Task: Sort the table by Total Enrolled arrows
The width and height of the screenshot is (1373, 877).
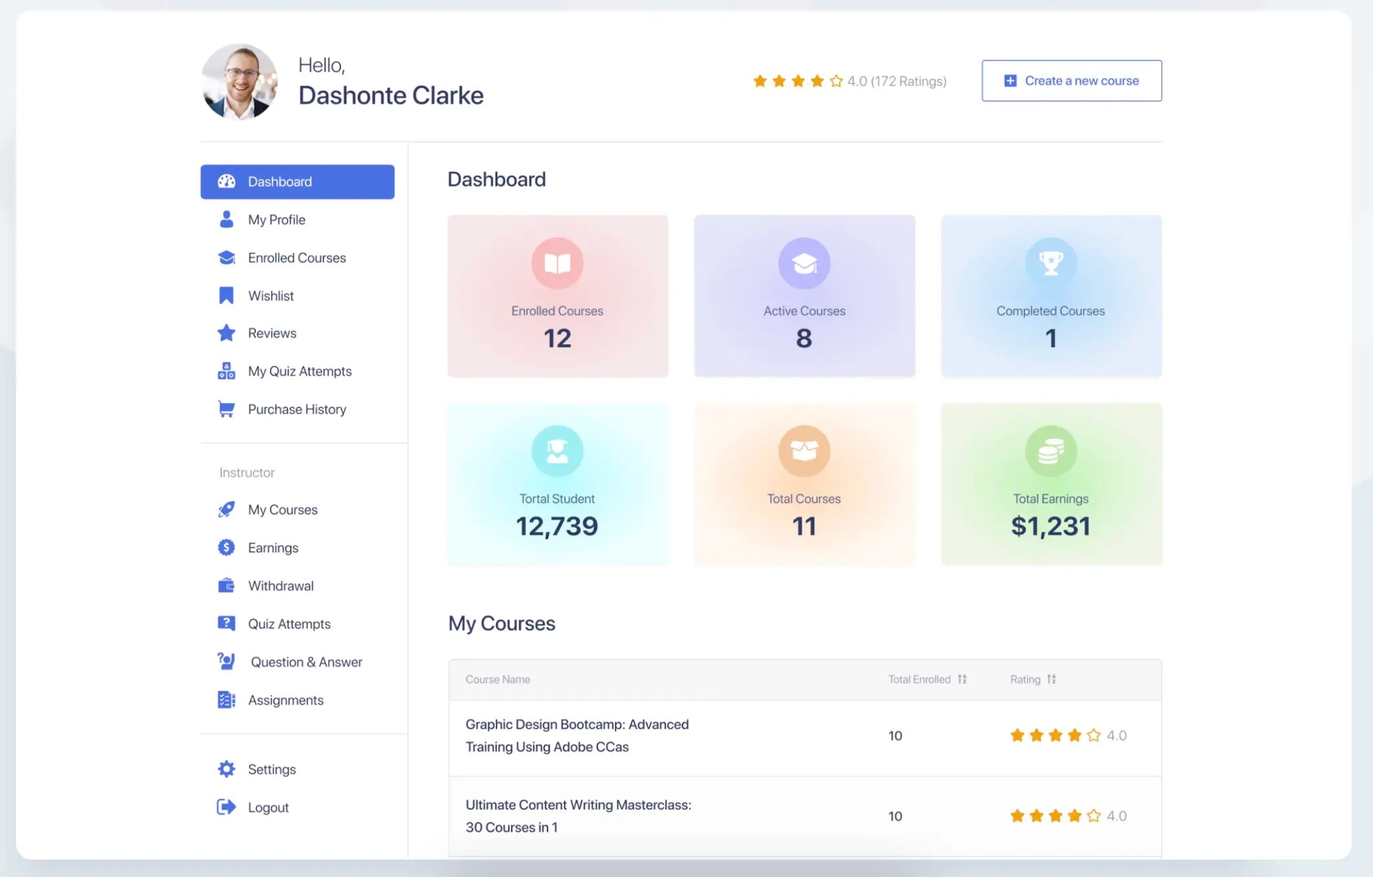Action: 962,679
